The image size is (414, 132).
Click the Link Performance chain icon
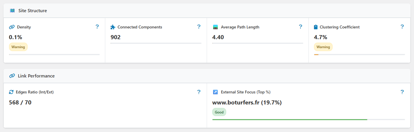[12, 76]
